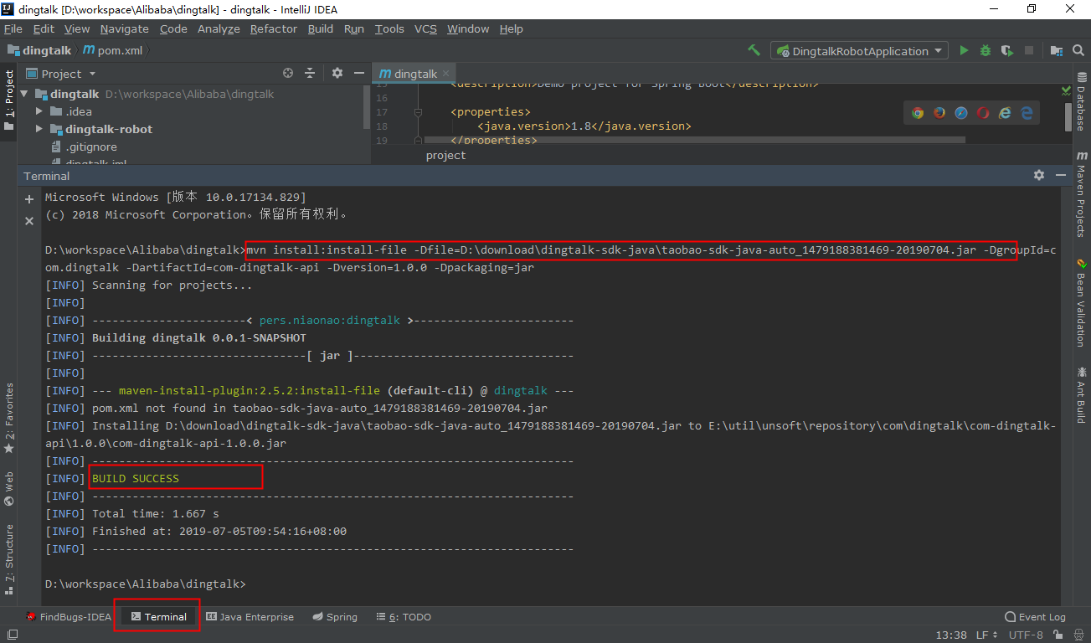Screen dimensions: 1091x643
Task: Click the Build Project hammer icon
Action: tap(754, 50)
